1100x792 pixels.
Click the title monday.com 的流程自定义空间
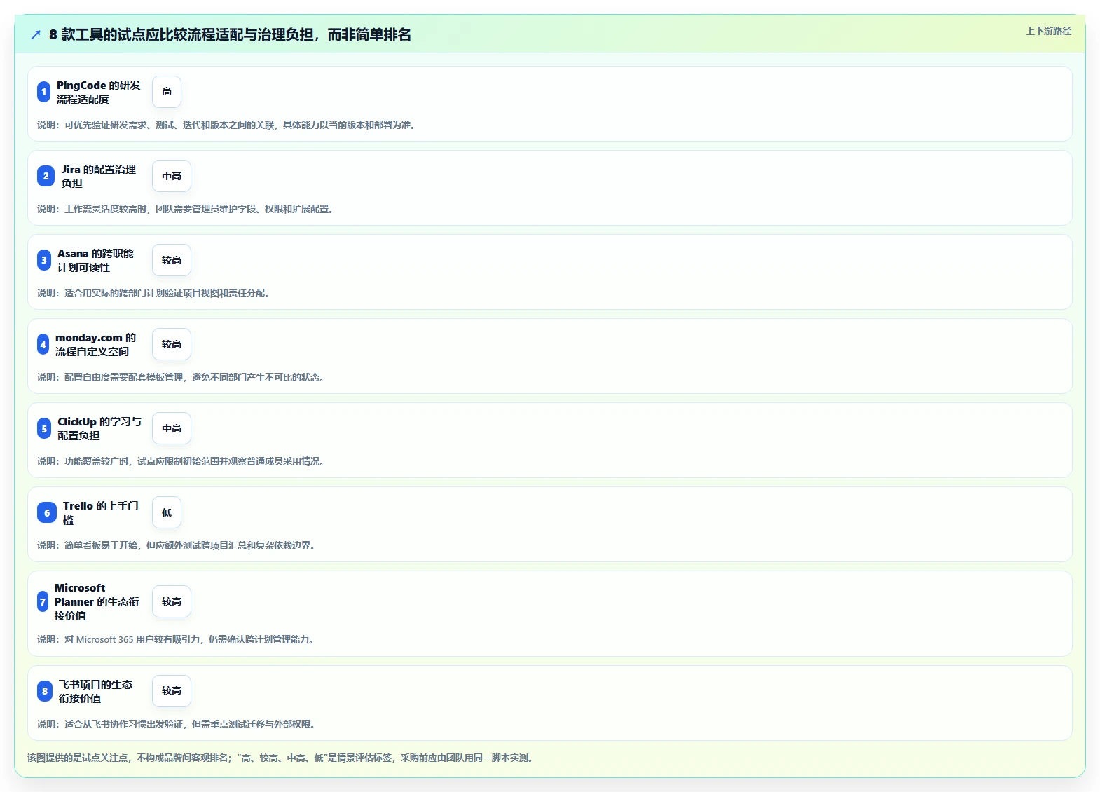tap(96, 344)
